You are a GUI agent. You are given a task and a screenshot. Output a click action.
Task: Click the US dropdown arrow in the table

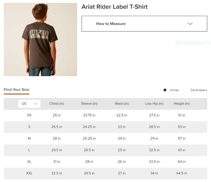(36, 104)
